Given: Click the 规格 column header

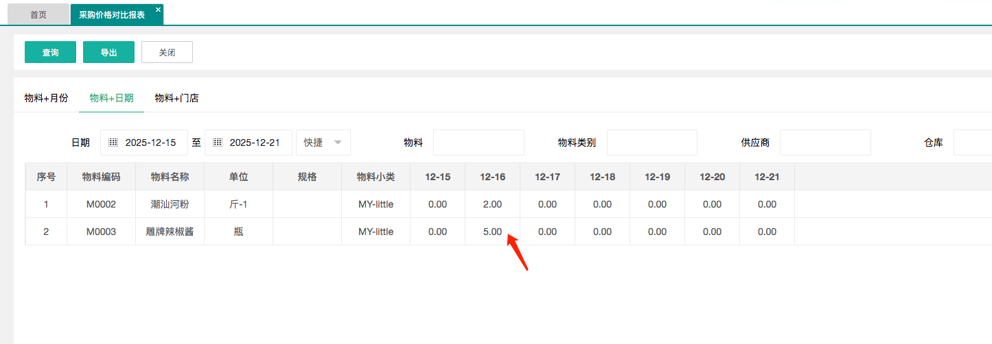Looking at the screenshot, I should [307, 177].
